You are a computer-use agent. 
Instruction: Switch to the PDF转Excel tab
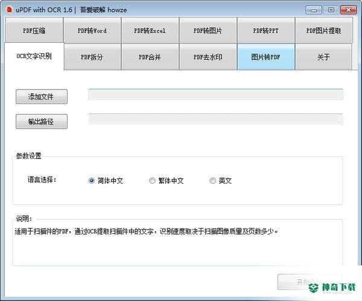[x=150, y=30]
